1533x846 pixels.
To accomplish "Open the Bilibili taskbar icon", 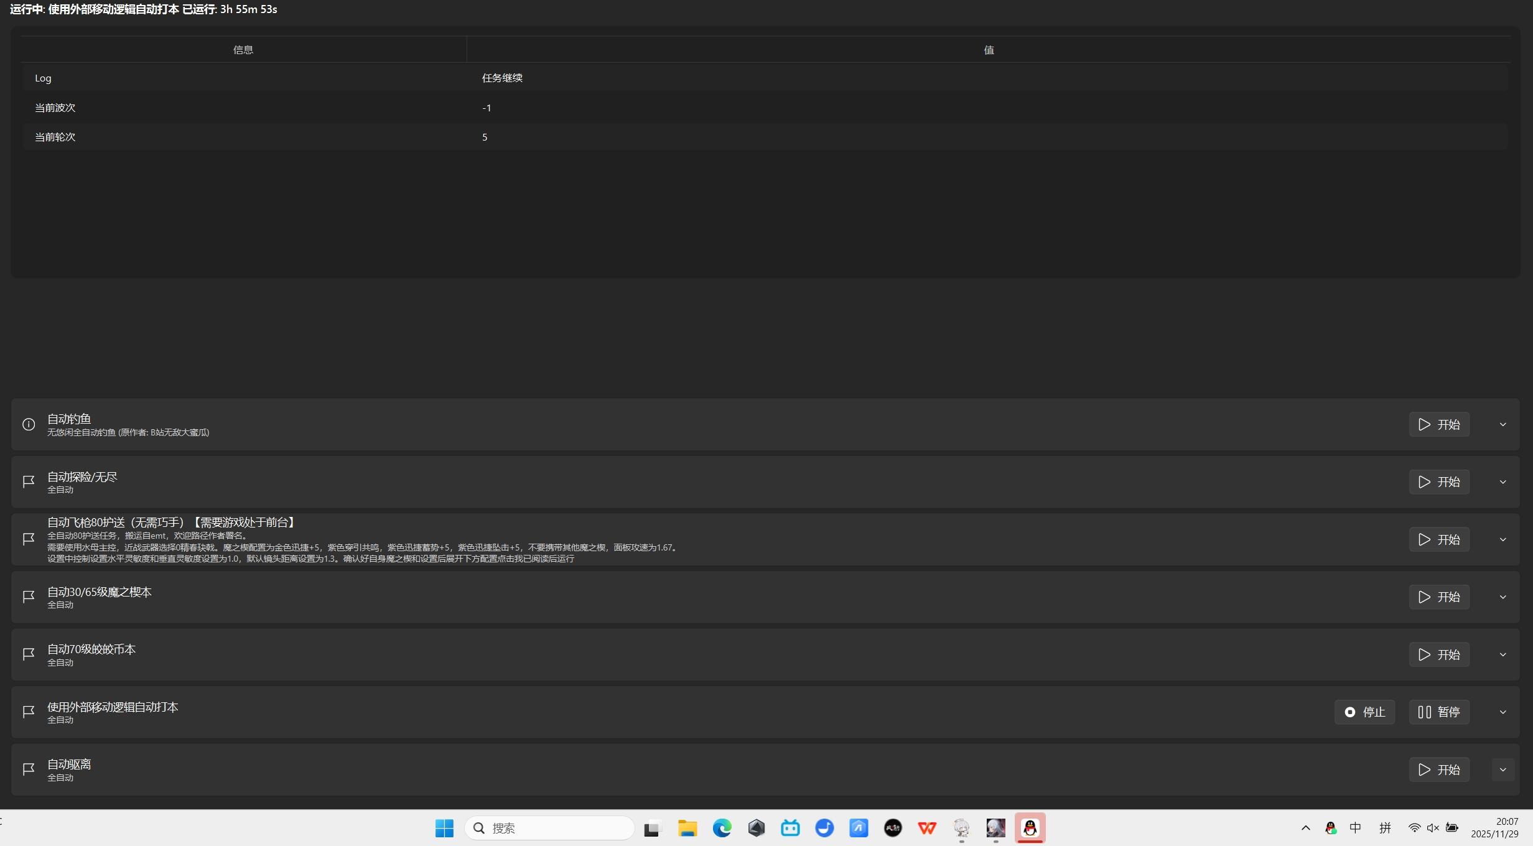I will click(x=790, y=828).
